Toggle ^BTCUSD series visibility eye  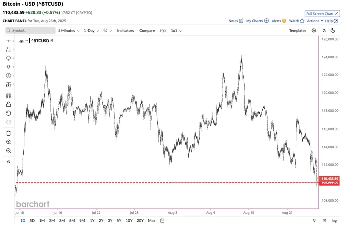point(21,41)
